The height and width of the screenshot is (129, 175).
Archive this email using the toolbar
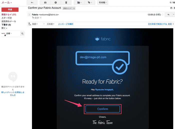click(45, 3)
